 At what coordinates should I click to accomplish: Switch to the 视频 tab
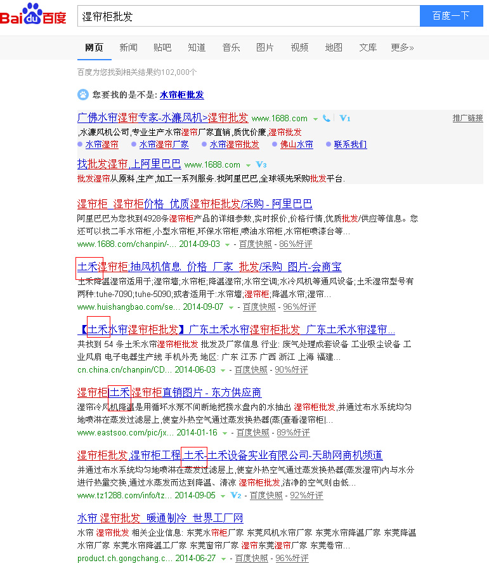(299, 48)
